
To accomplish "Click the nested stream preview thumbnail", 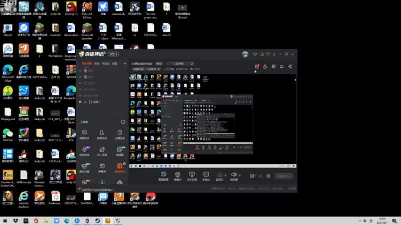I will pos(207,124).
